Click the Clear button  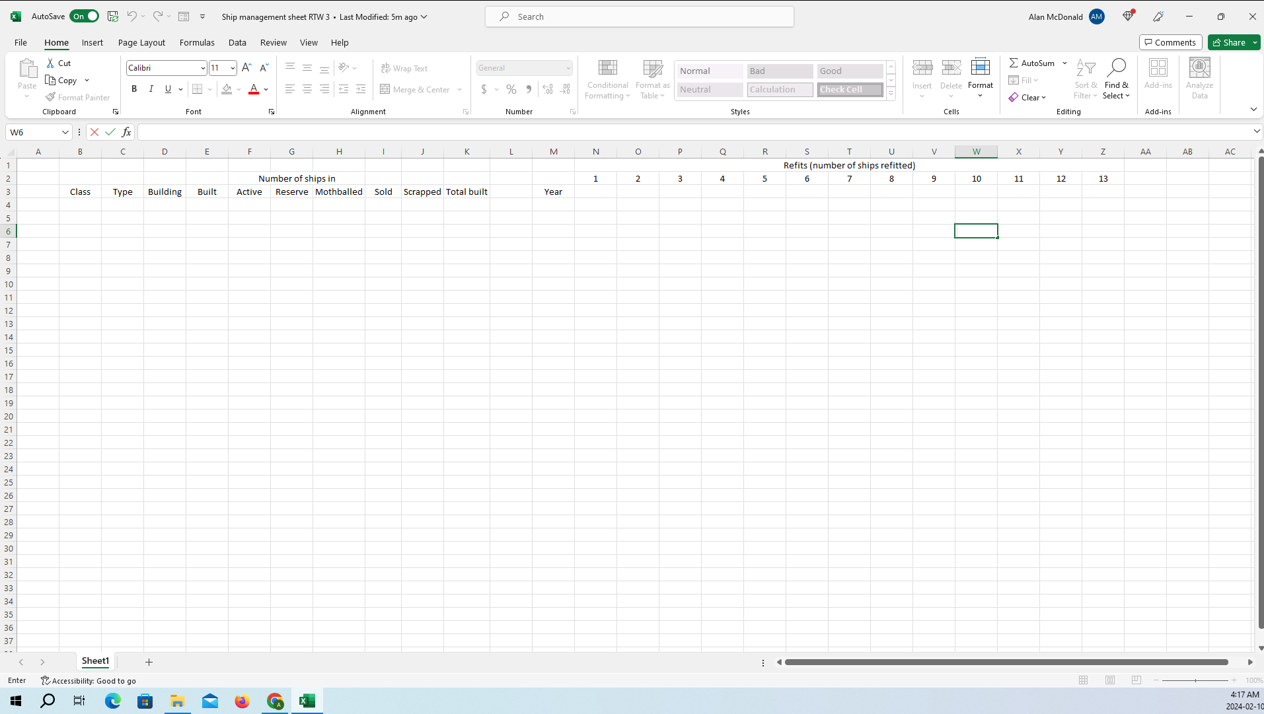coord(1027,97)
